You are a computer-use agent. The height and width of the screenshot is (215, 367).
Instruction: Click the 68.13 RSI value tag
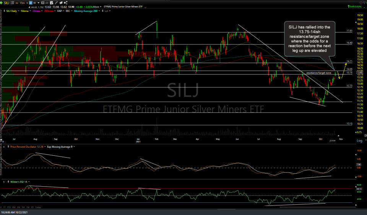tap(359, 189)
